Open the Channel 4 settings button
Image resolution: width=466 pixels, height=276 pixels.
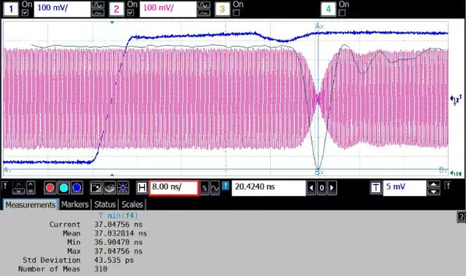coord(328,9)
